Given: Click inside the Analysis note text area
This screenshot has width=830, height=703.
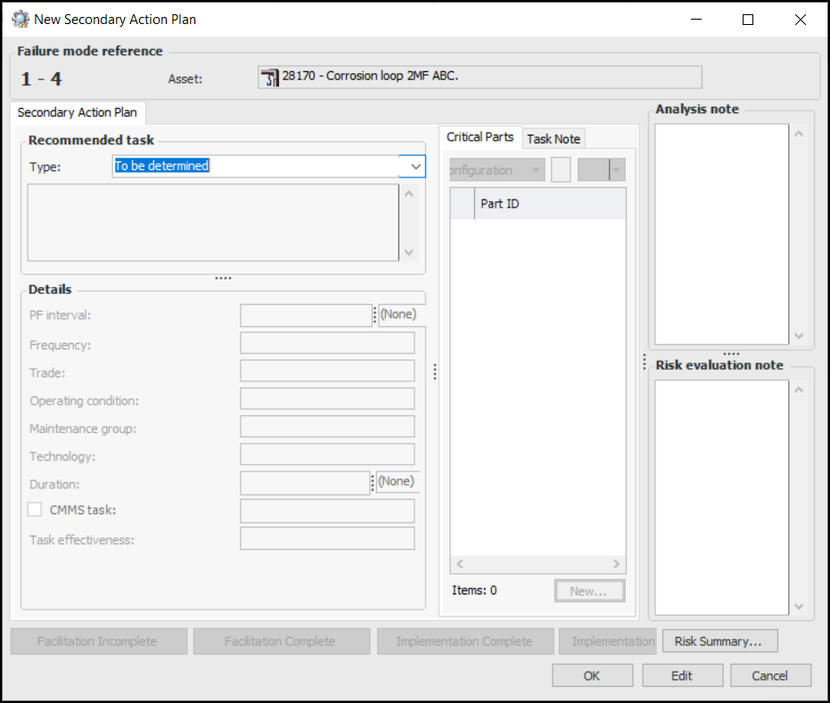Looking at the screenshot, I should click(x=722, y=233).
